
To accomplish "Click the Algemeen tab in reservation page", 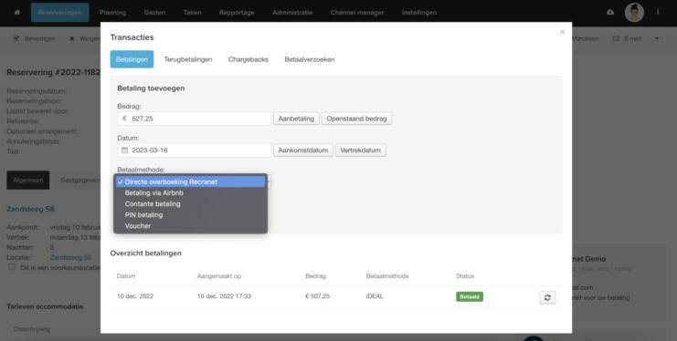I will click(x=28, y=181).
